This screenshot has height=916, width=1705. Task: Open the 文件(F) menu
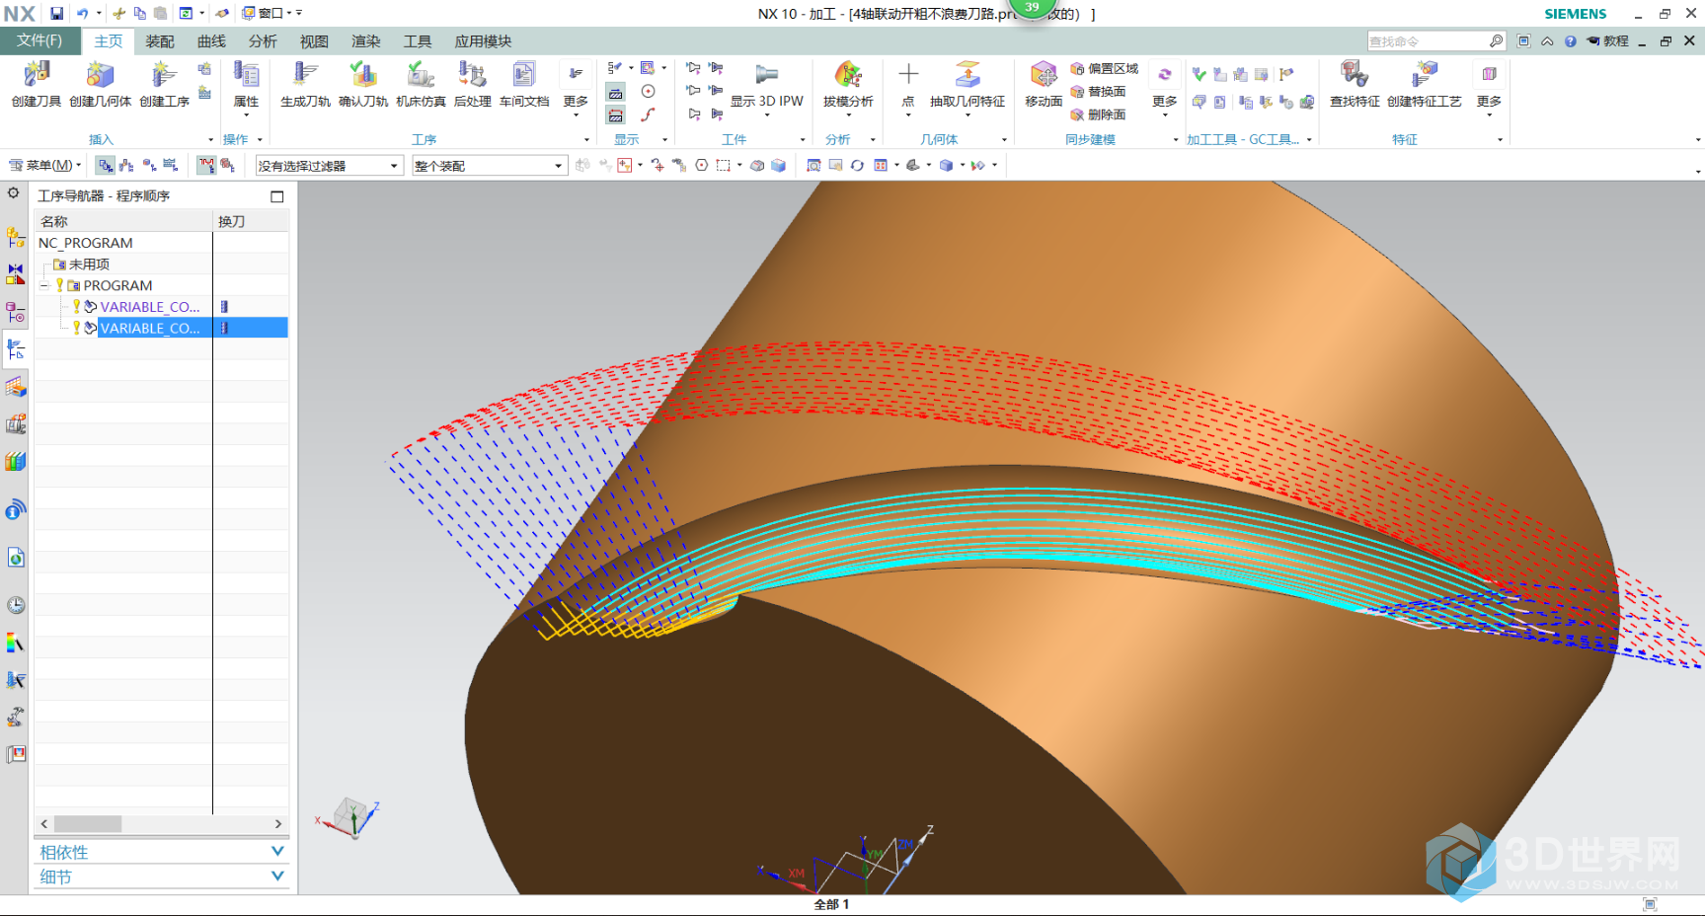(39, 40)
